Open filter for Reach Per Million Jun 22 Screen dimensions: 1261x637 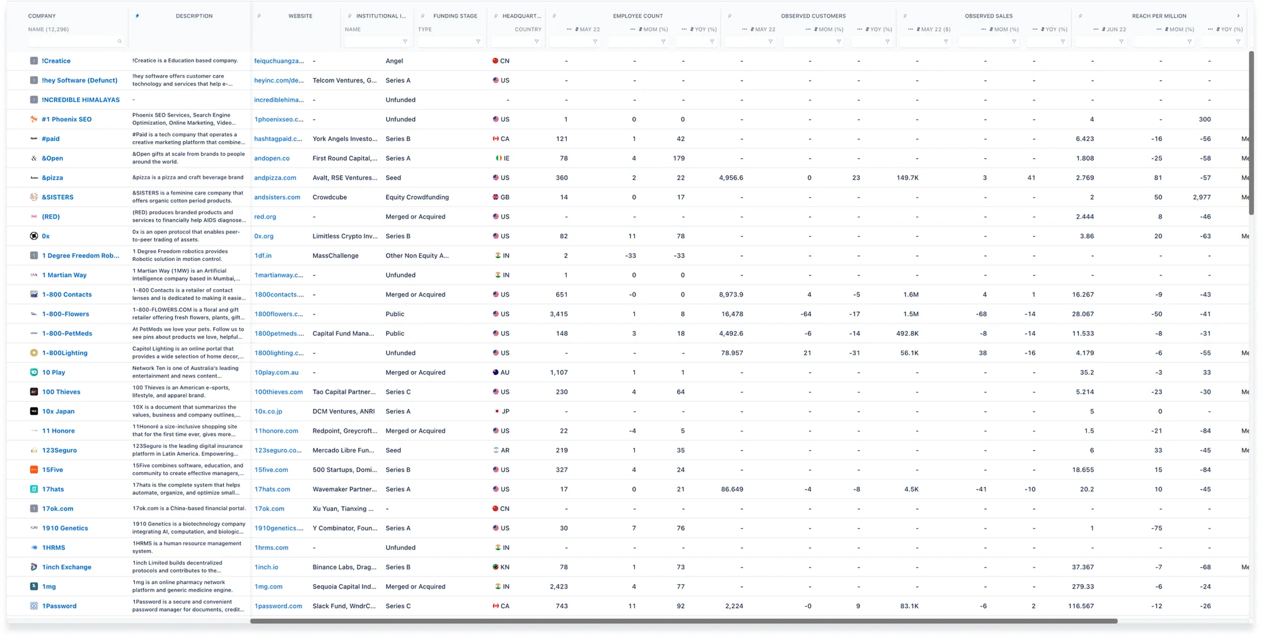click(x=1120, y=42)
